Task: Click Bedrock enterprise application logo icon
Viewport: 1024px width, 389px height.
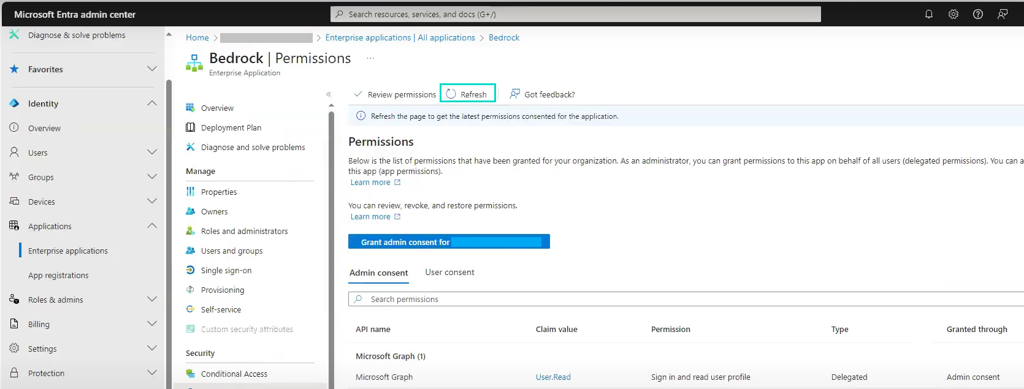Action: 194,62
